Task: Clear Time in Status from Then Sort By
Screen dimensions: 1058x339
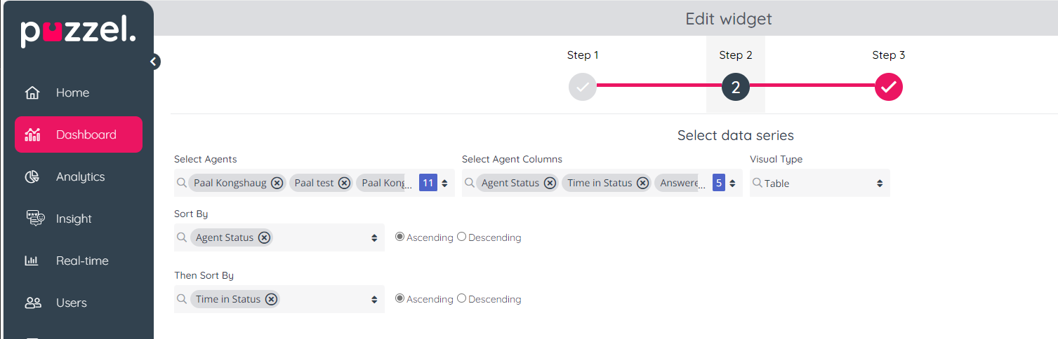Action: click(271, 299)
